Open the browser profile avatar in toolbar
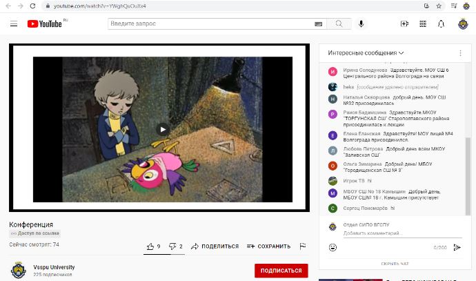476x281 pixels. tap(466, 6)
